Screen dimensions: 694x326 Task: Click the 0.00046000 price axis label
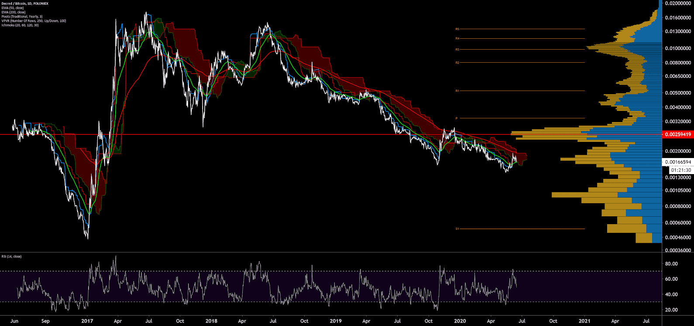[x=678, y=238]
